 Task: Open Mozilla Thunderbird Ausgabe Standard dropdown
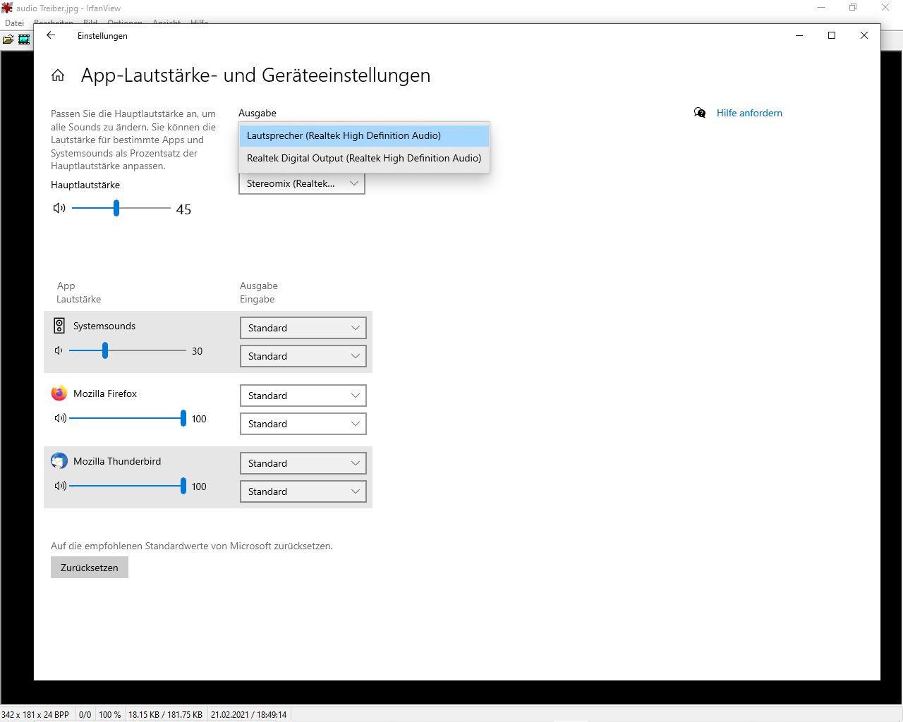tap(303, 463)
